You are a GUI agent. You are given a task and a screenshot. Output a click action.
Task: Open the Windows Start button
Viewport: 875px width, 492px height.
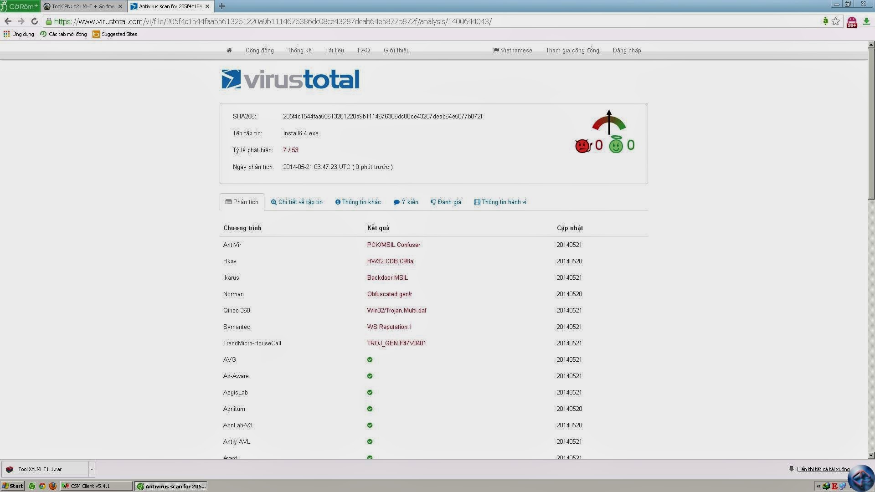pos(12,486)
